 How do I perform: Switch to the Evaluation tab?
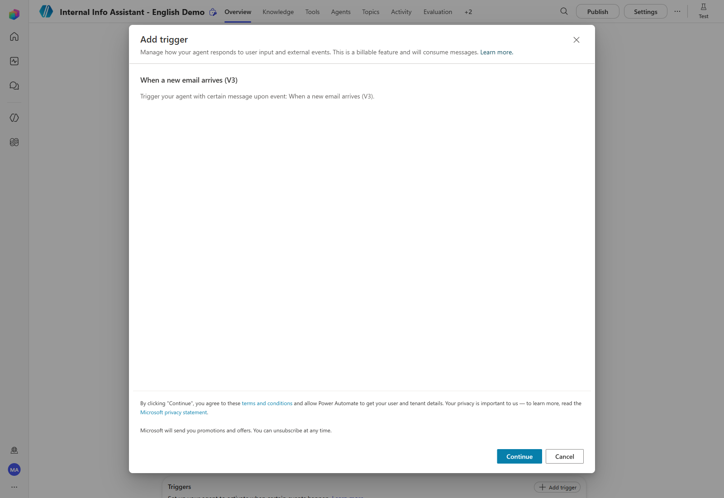click(438, 12)
